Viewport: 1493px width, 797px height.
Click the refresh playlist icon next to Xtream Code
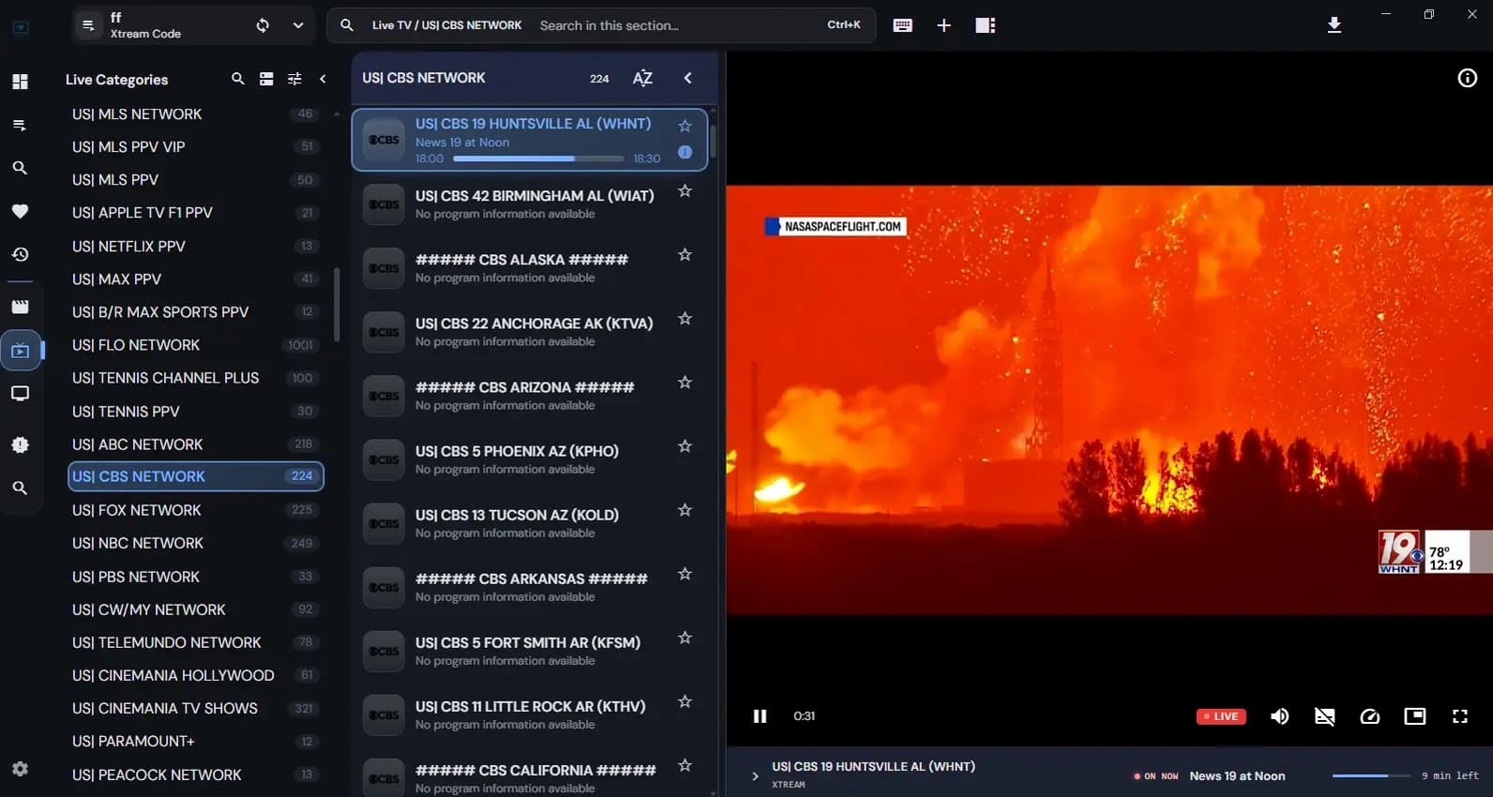click(x=263, y=25)
